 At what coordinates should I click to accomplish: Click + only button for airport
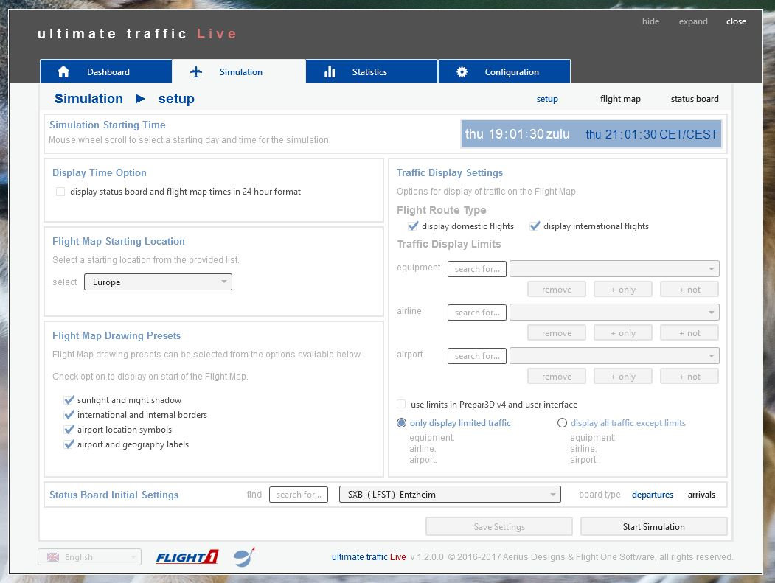point(623,377)
